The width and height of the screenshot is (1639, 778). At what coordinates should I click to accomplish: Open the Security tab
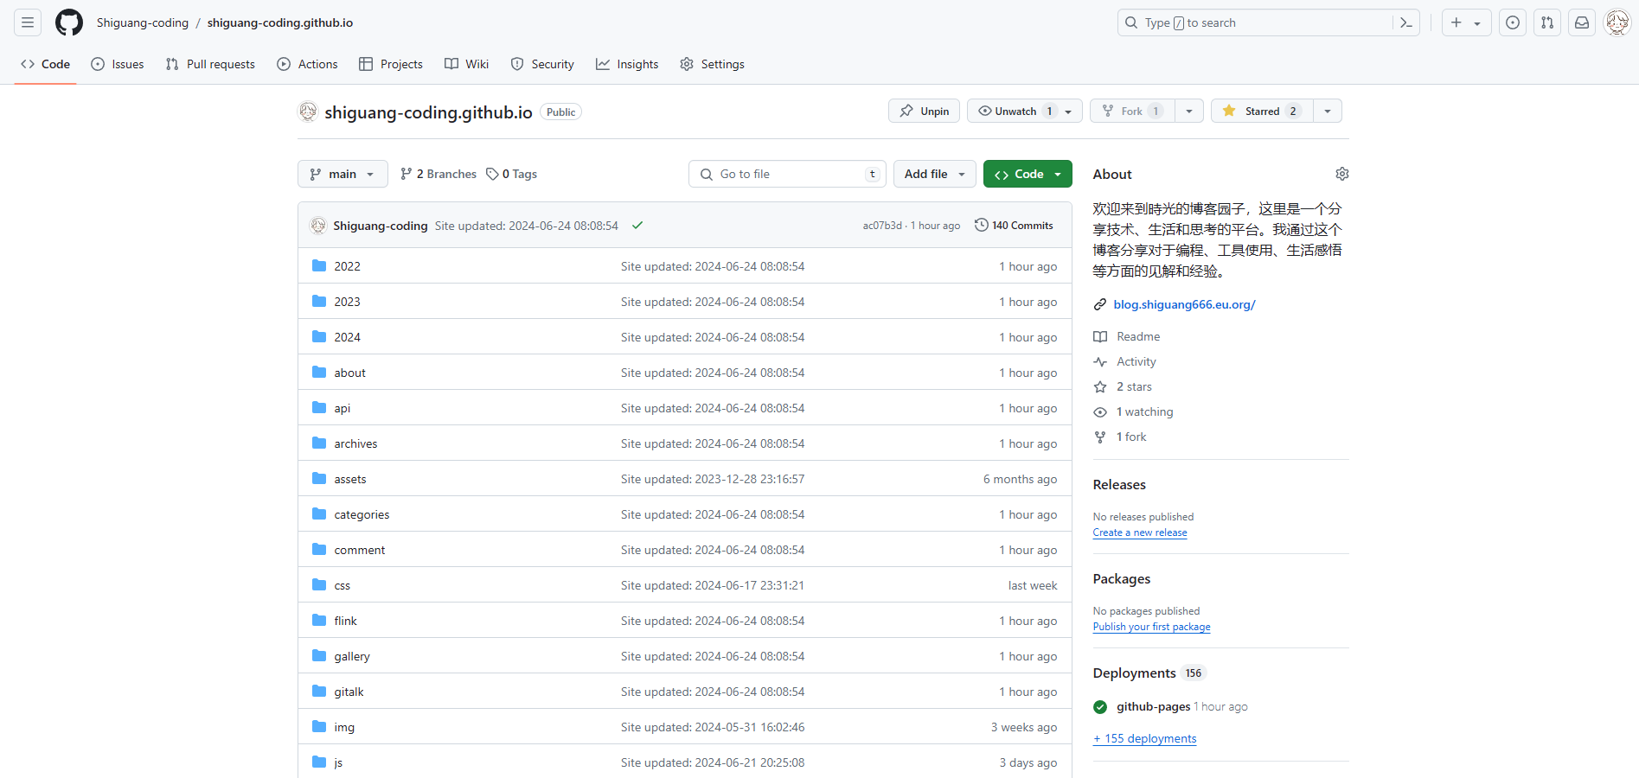pos(542,64)
